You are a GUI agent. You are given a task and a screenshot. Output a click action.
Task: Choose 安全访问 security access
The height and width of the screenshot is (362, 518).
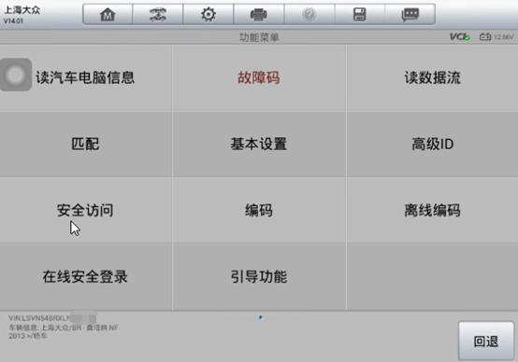tap(86, 210)
